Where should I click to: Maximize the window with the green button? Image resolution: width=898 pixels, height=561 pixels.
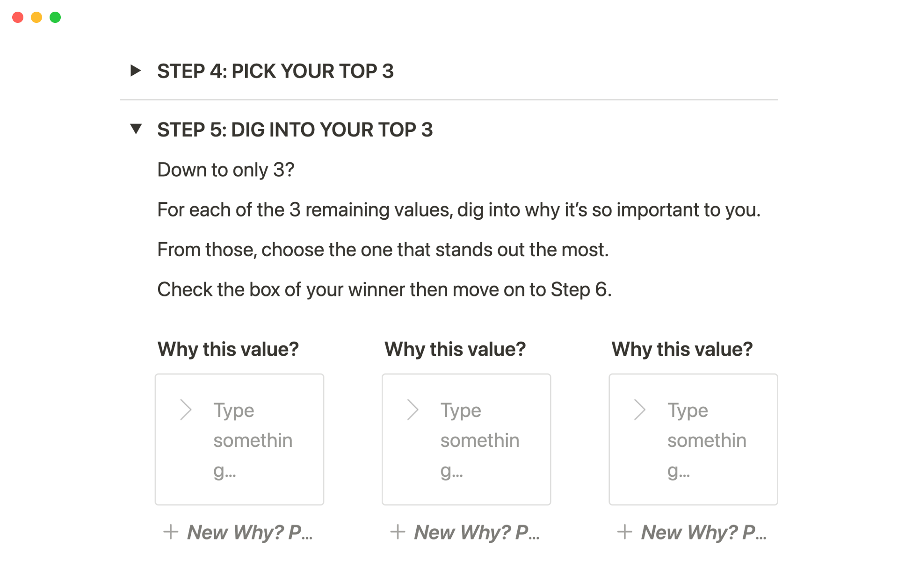pyautogui.click(x=55, y=17)
